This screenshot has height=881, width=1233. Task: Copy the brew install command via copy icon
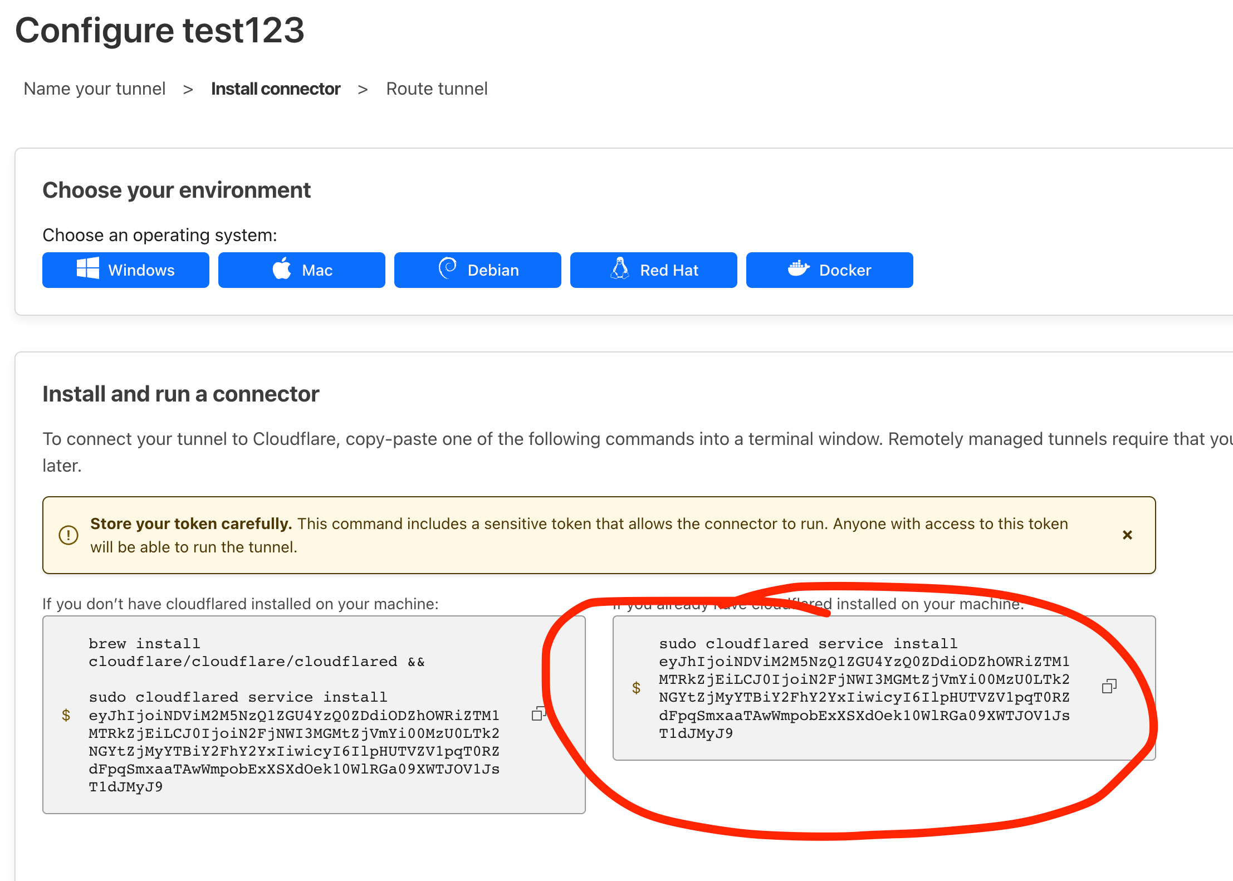[x=538, y=714]
